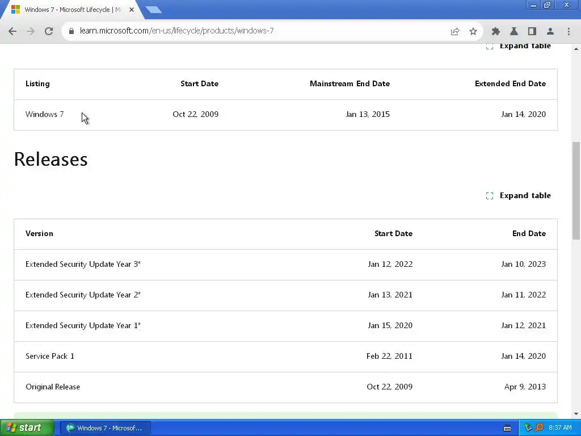Click Apr 9, 2013 end date
Viewport: 581px width, 436px height.
pyautogui.click(x=525, y=387)
